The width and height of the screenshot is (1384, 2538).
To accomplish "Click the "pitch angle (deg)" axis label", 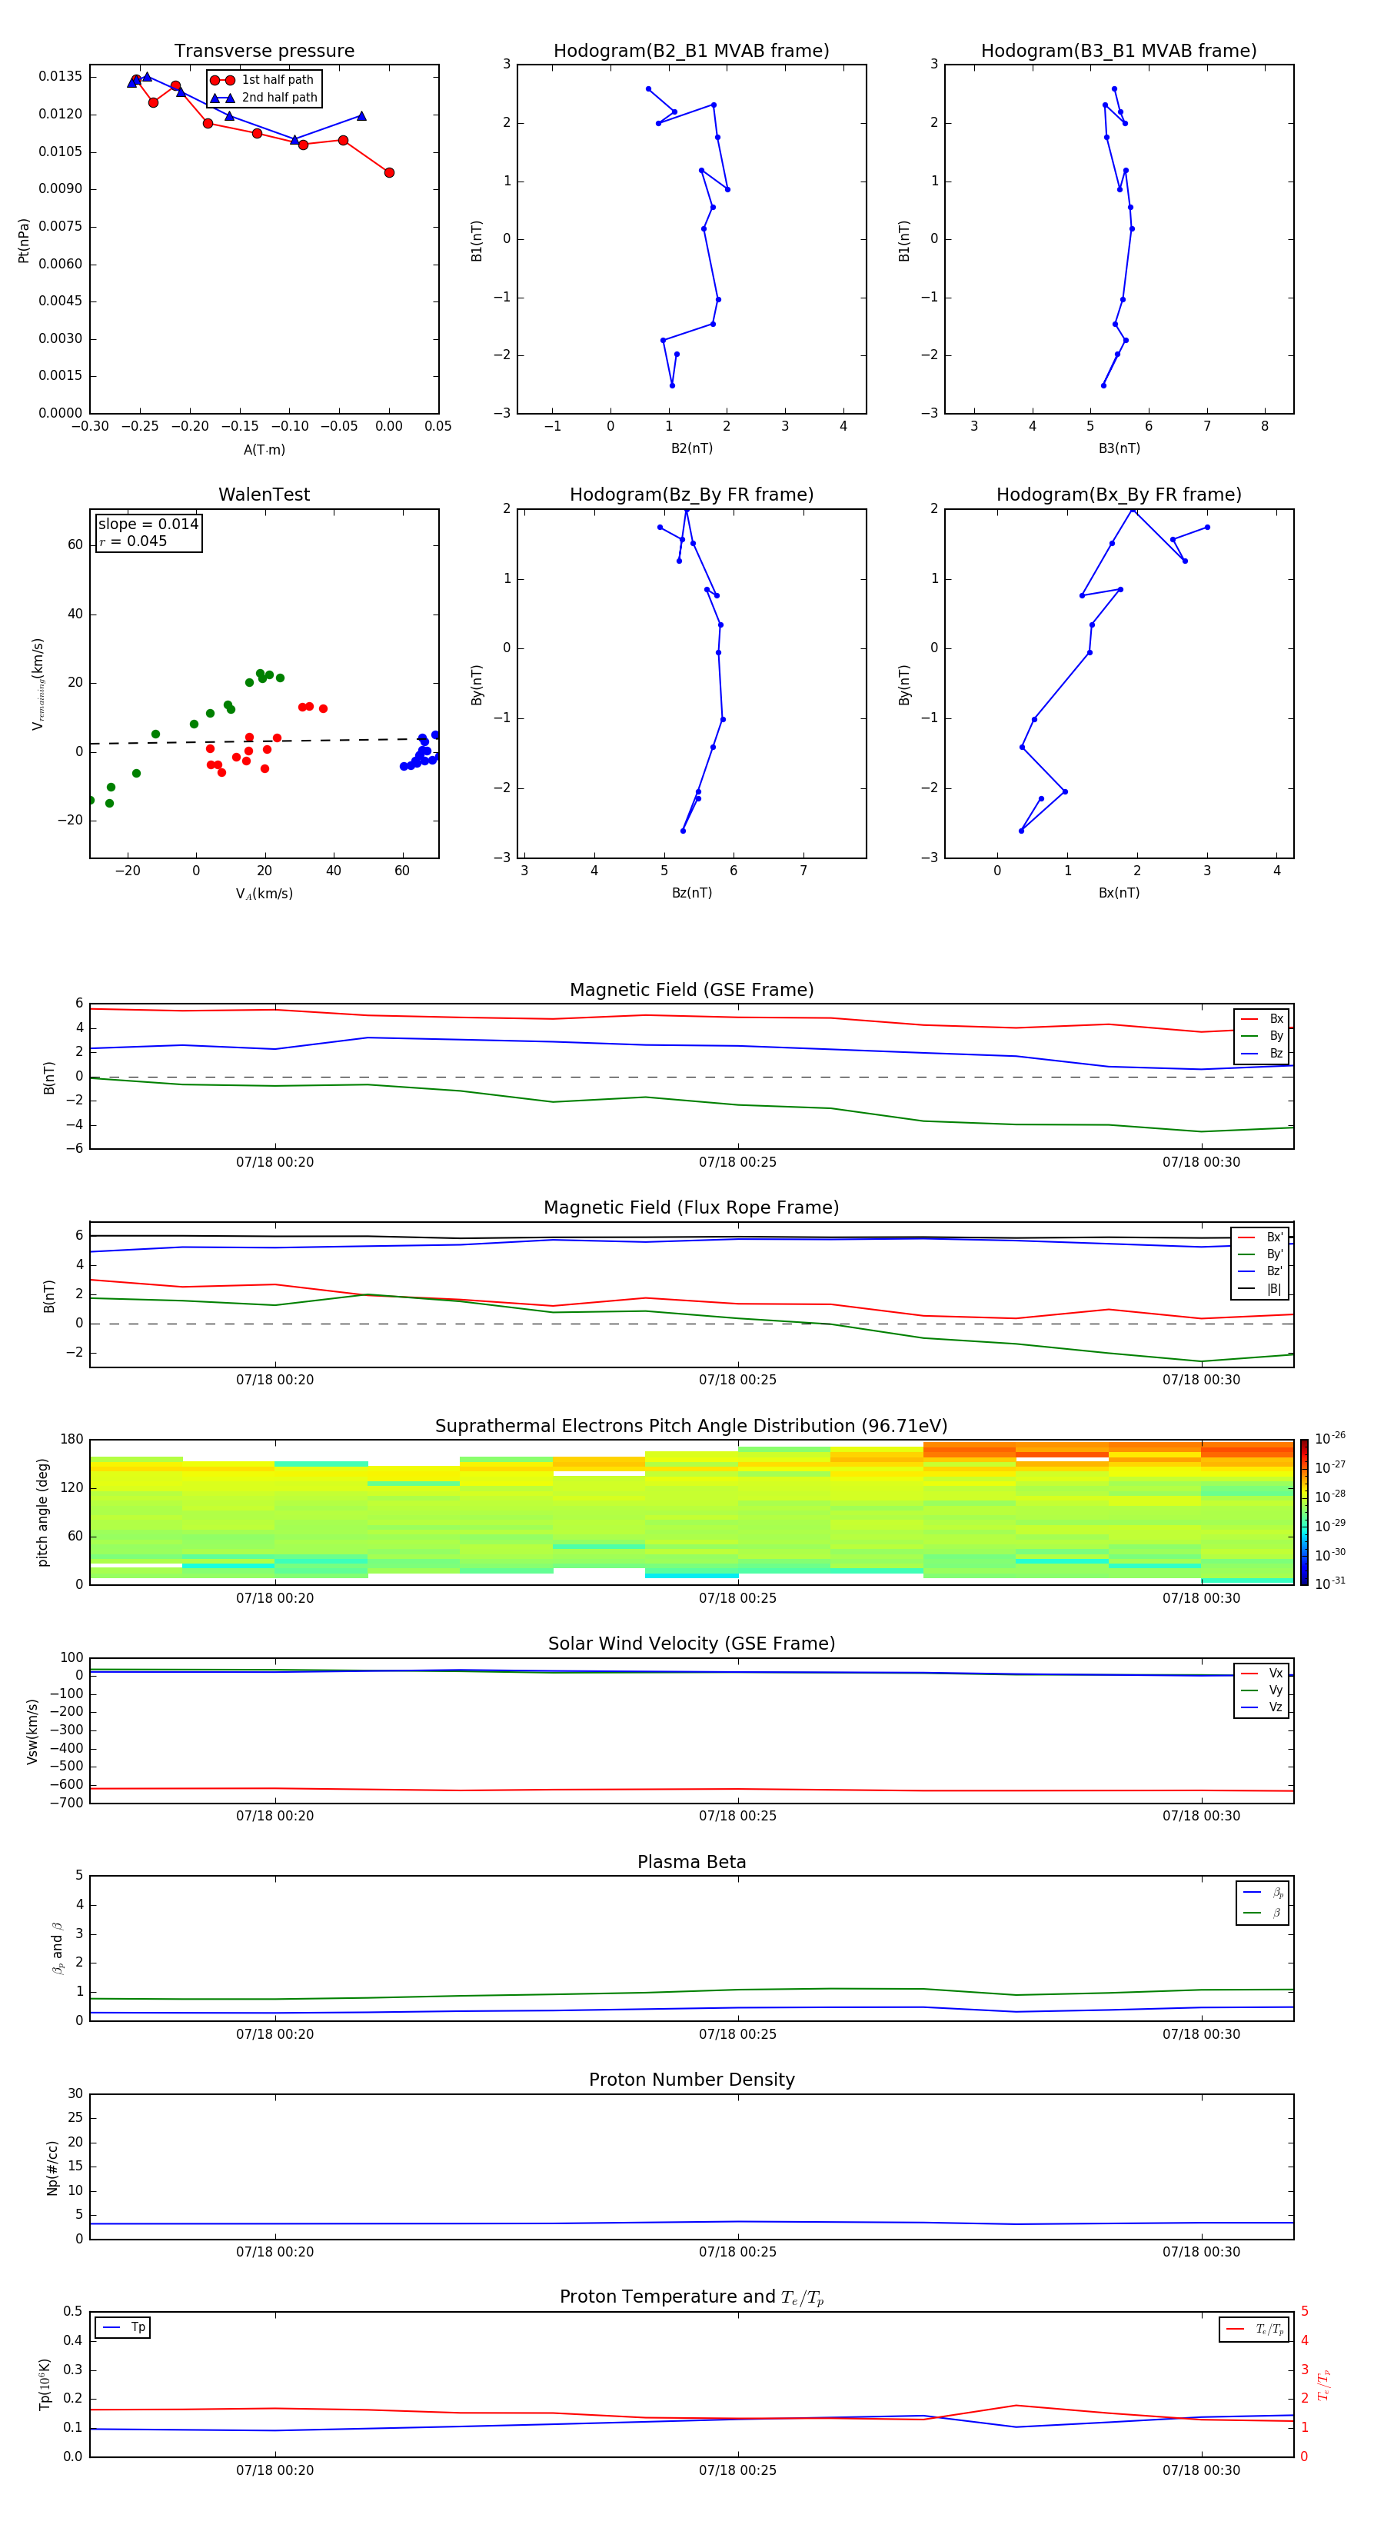I will click(42, 1512).
